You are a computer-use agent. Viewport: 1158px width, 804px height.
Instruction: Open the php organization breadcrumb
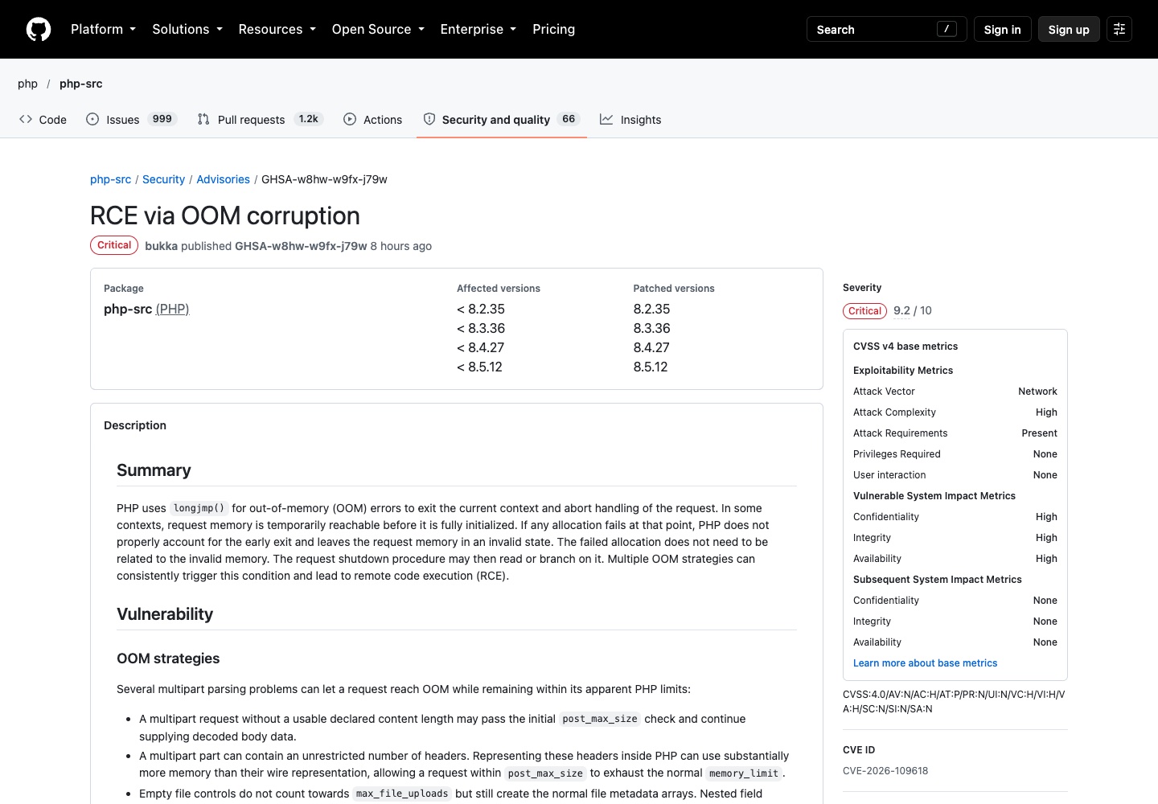tap(27, 84)
